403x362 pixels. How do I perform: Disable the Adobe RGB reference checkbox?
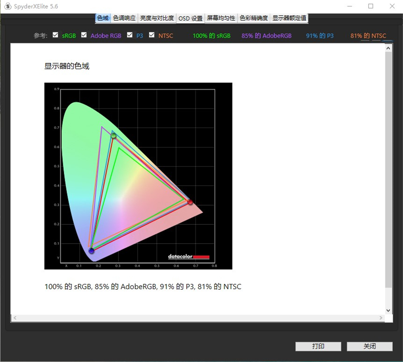tap(84, 35)
